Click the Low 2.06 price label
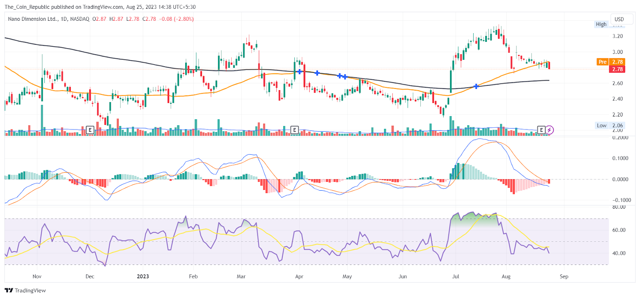This screenshot has width=640, height=298. 610,126
